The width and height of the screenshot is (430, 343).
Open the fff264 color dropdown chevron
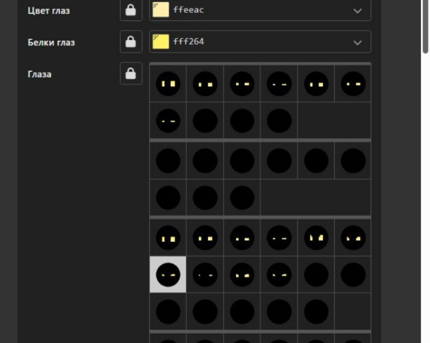point(357,42)
